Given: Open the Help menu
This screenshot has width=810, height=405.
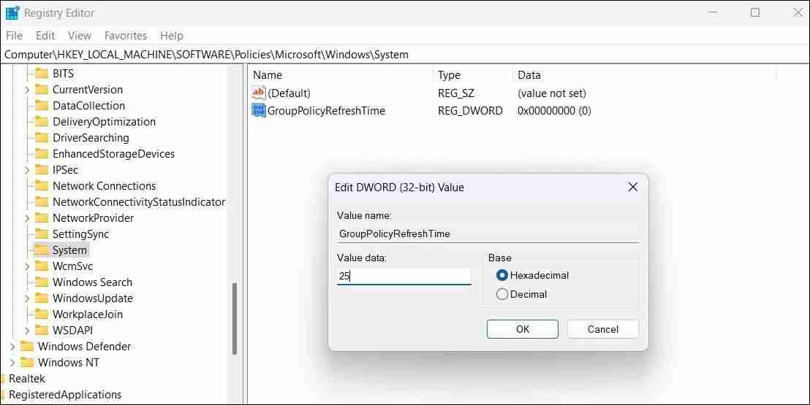Looking at the screenshot, I should tap(172, 36).
